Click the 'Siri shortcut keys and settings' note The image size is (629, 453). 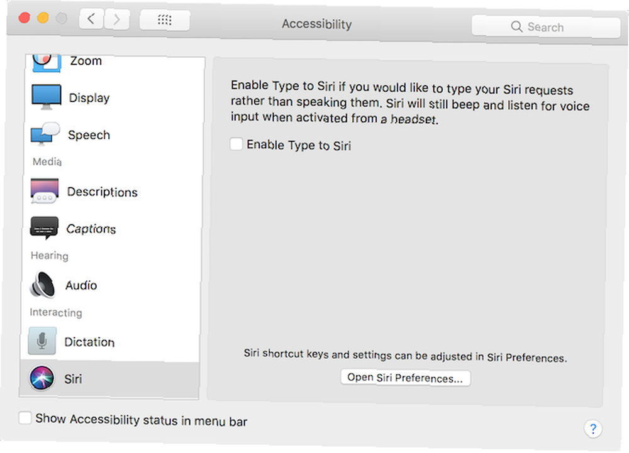[405, 355]
